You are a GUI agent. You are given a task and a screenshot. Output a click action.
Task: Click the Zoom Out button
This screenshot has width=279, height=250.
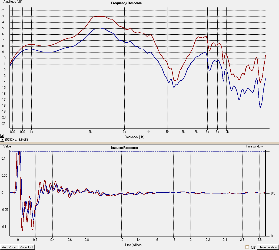tap(26, 247)
